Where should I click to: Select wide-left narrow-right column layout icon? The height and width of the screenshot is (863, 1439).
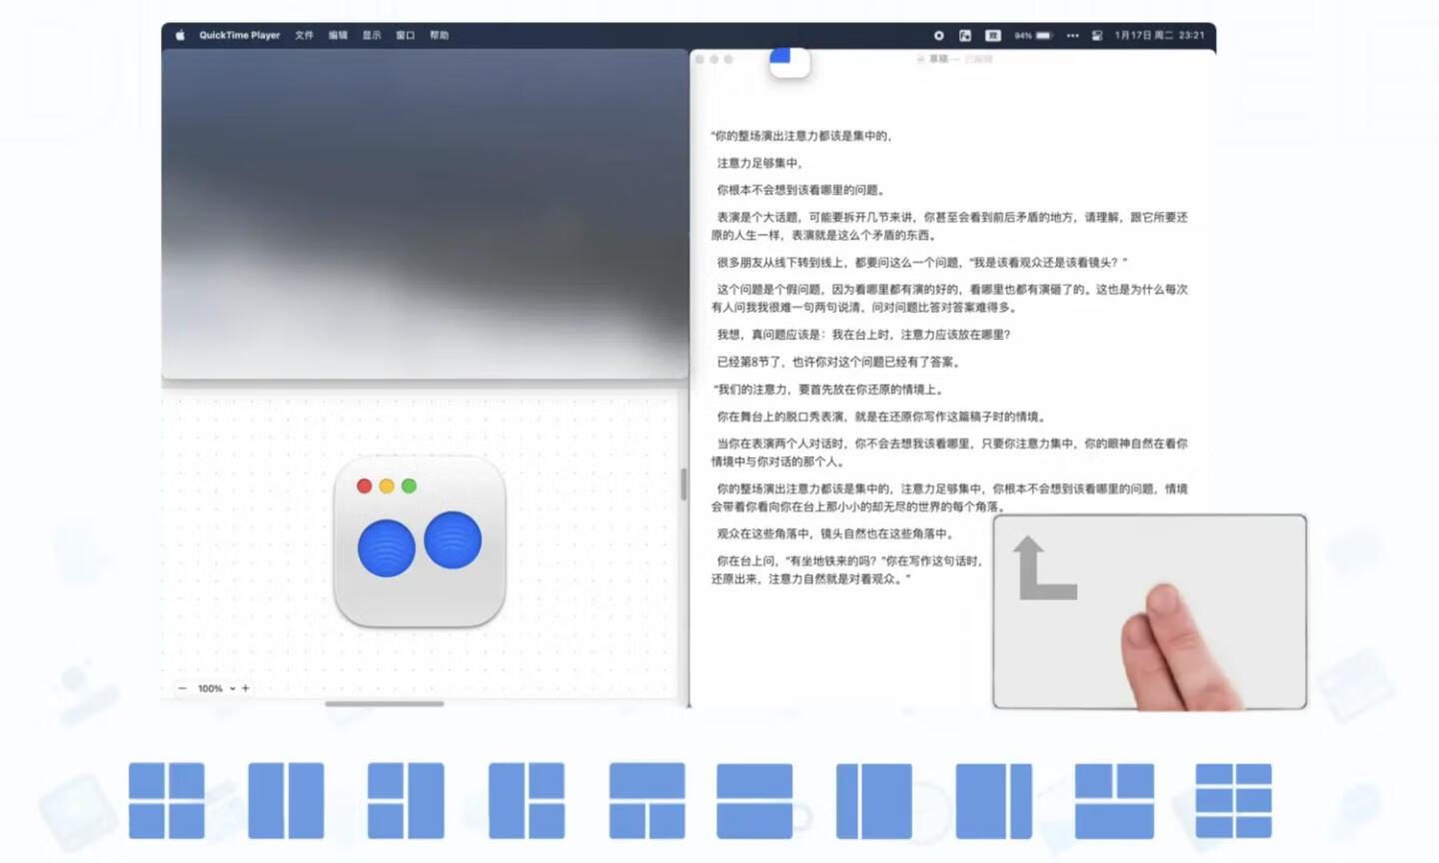click(993, 800)
